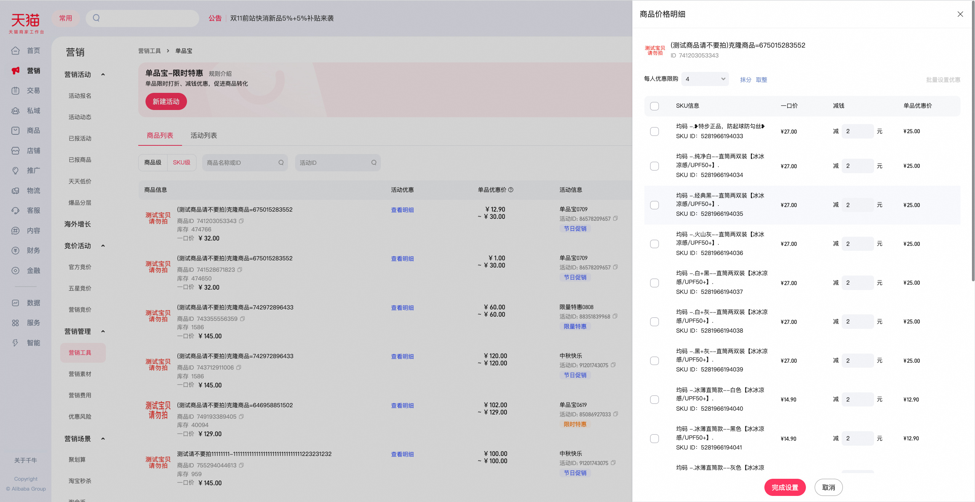975x502 pixels.
Task: Check SKU 5281966194038 checkbox
Action: coord(654,322)
